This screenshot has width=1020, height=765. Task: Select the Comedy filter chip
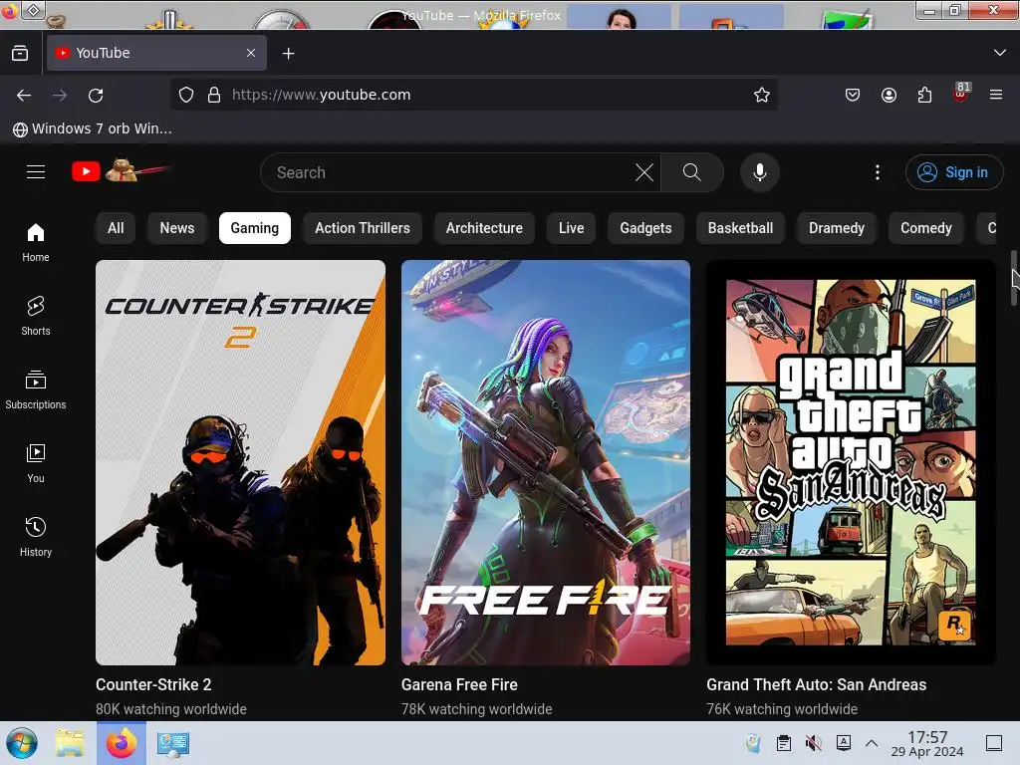tap(925, 228)
